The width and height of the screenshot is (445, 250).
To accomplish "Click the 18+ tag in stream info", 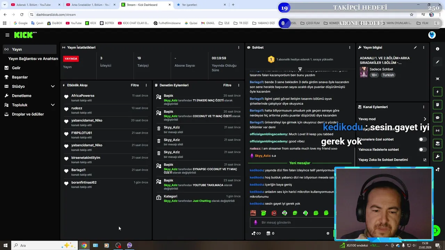I will point(374,75).
